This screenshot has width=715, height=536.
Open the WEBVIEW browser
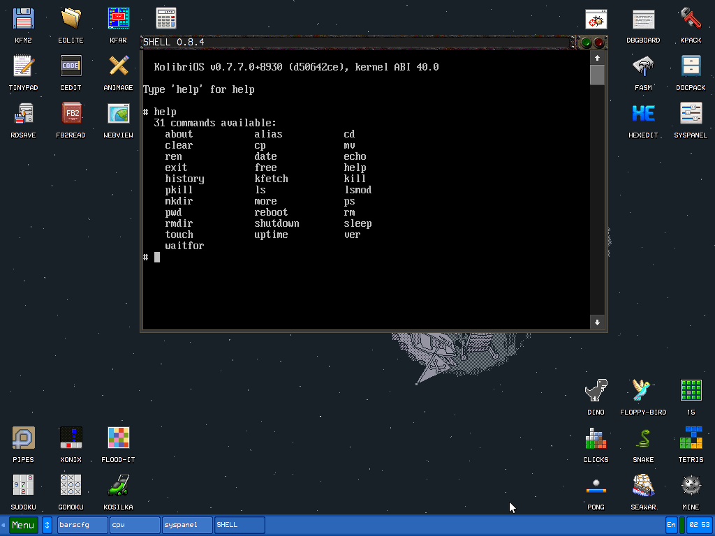pos(117,112)
